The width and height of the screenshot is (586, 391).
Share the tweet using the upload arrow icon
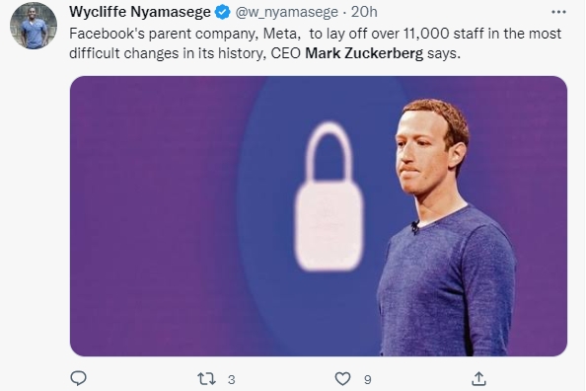click(478, 378)
